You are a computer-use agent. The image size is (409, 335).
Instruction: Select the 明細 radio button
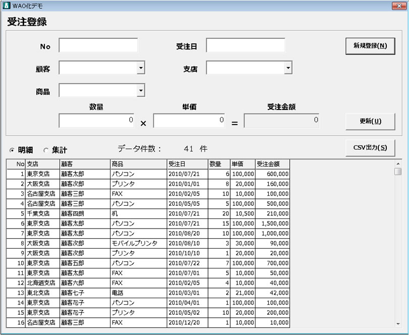tap(12, 150)
